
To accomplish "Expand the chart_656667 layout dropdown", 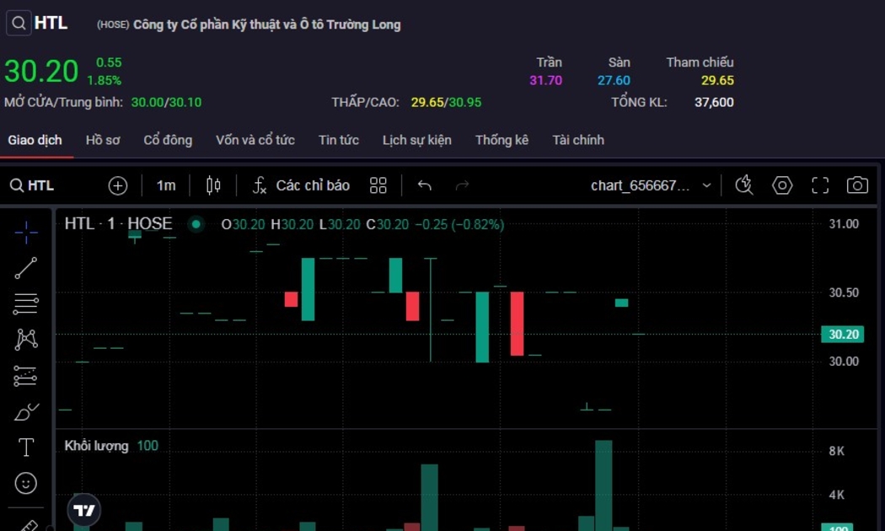I will [706, 185].
